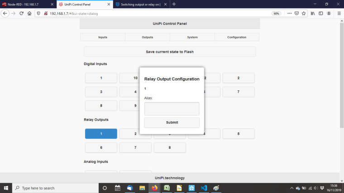
Task: Click the browser forward arrow
Action: coord(13,14)
